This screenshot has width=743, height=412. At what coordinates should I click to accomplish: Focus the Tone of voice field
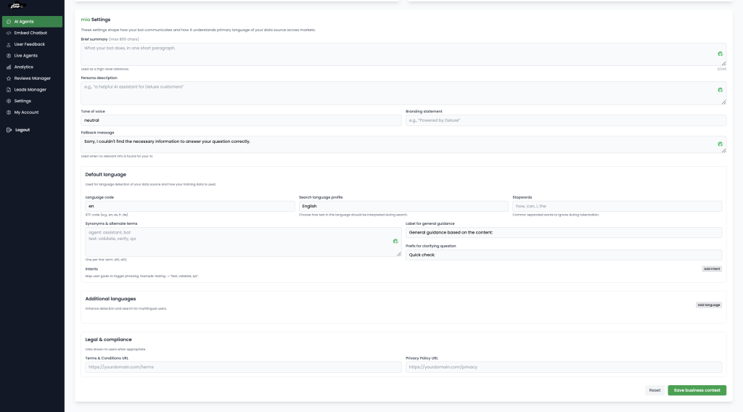pyautogui.click(x=241, y=120)
